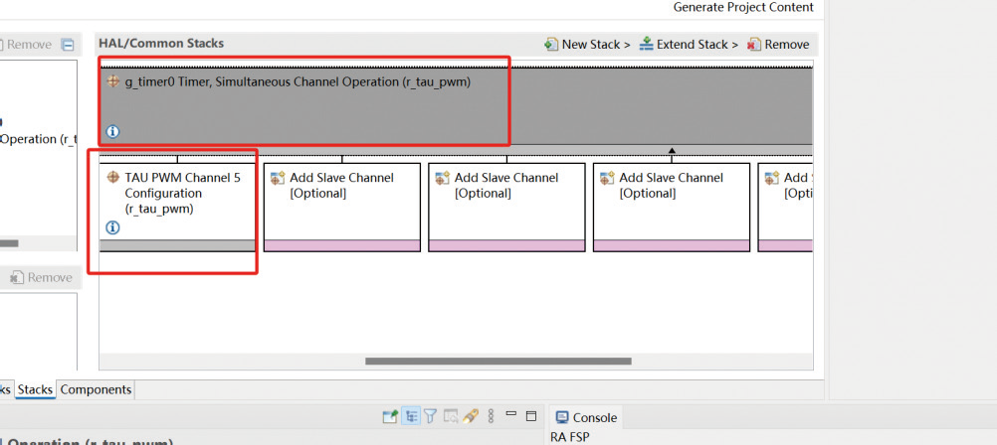Click add-module icon on third Add Slave Channel
The width and height of the screenshot is (997, 445).
(x=607, y=179)
